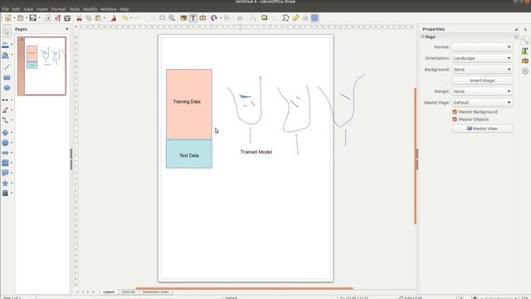531x299 pixels.
Task: Close the Properties sidebar deck
Action: 516,30
